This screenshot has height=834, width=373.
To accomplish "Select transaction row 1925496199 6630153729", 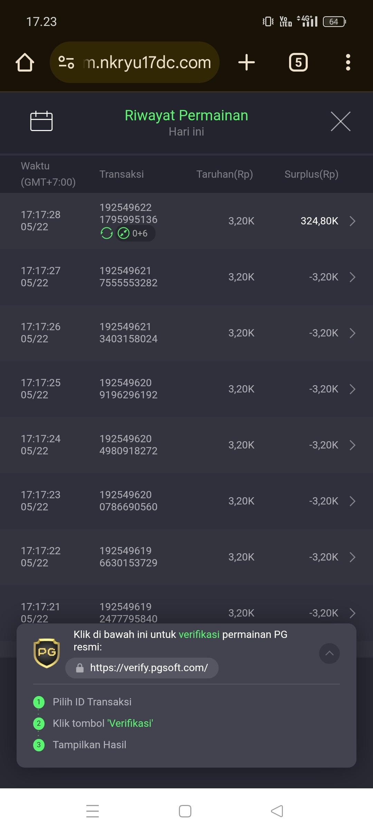I will (x=186, y=557).
